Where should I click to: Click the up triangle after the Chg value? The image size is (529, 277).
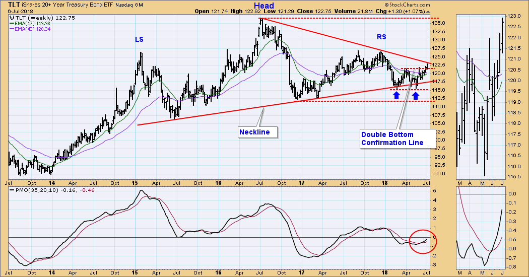click(x=428, y=11)
